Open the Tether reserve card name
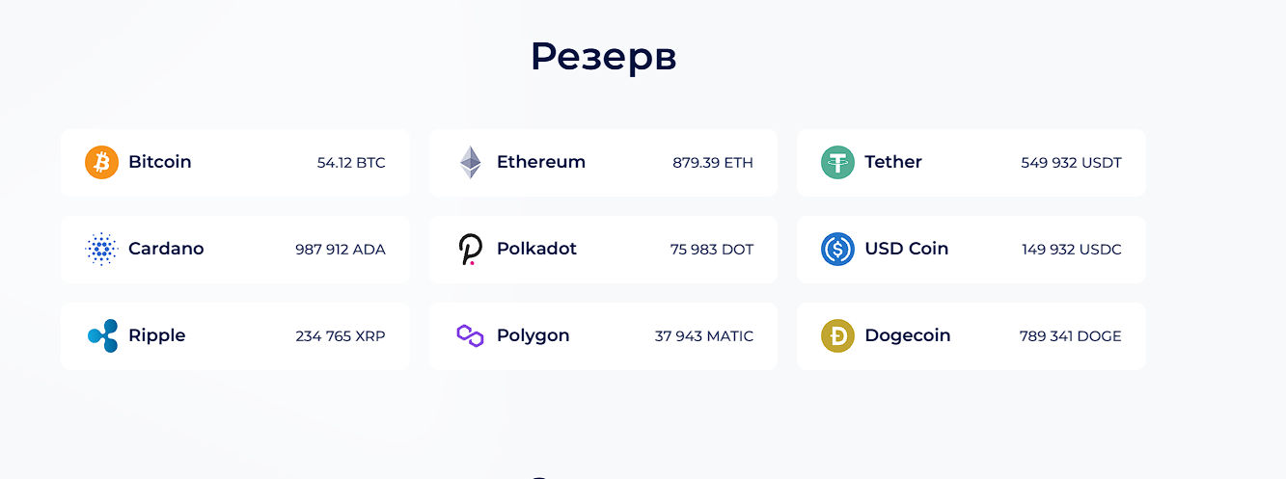The width and height of the screenshot is (1286, 479). coord(893,162)
